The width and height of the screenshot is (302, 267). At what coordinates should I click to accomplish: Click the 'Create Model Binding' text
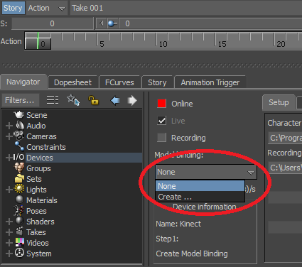click(x=192, y=254)
